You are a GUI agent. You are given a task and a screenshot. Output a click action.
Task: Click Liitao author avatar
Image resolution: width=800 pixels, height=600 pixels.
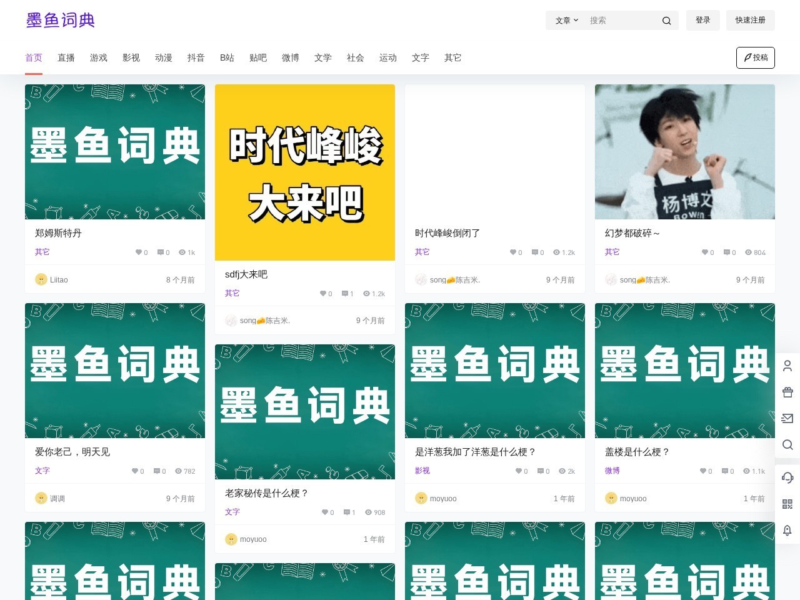(41, 279)
